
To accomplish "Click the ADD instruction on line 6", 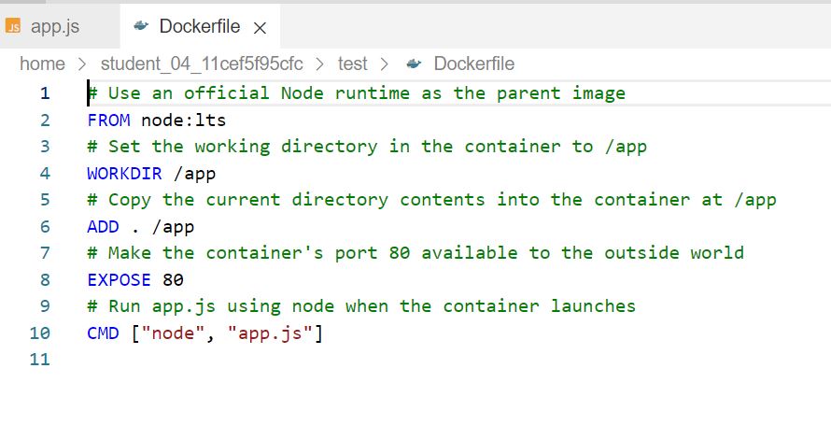I will pos(104,227).
